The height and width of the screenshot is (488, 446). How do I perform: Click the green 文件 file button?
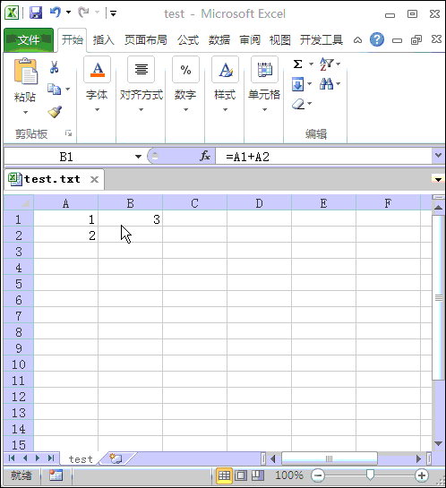click(x=29, y=39)
